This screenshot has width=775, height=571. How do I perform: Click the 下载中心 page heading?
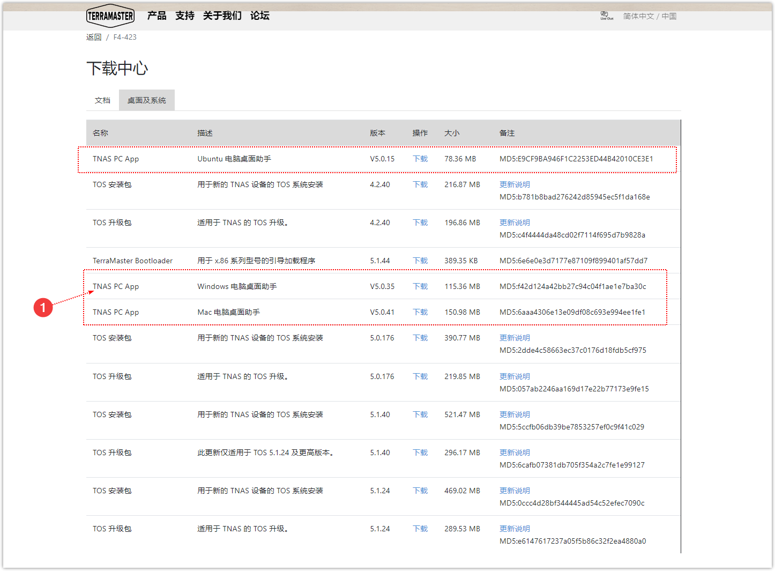[117, 68]
